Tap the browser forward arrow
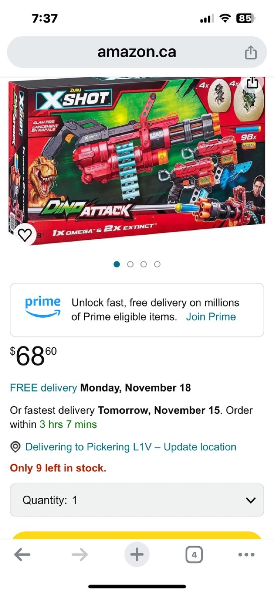 coord(79,555)
